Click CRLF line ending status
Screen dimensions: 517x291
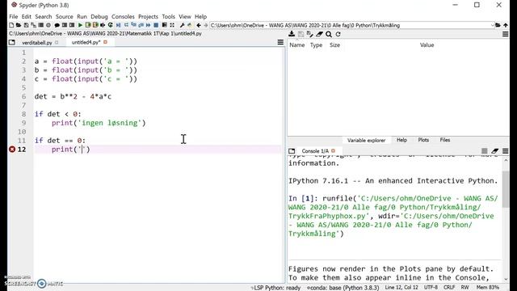449,288
